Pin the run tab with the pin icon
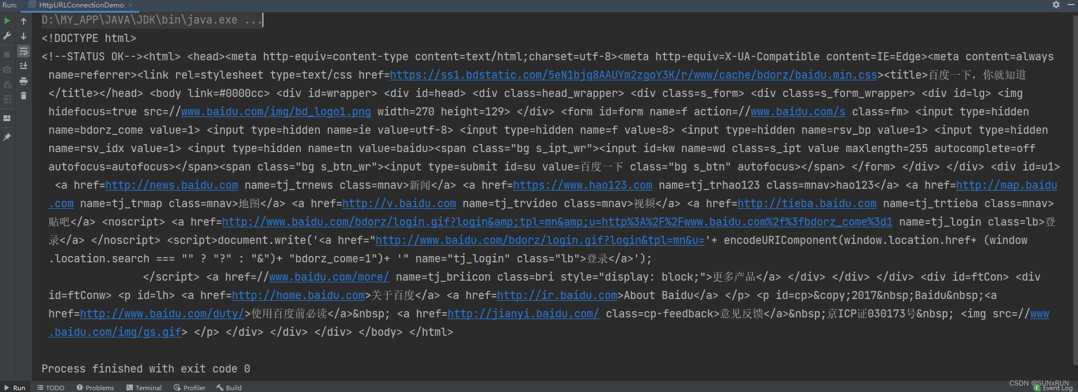Viewport: 1078px width, 392px height. tap(7, 137)
